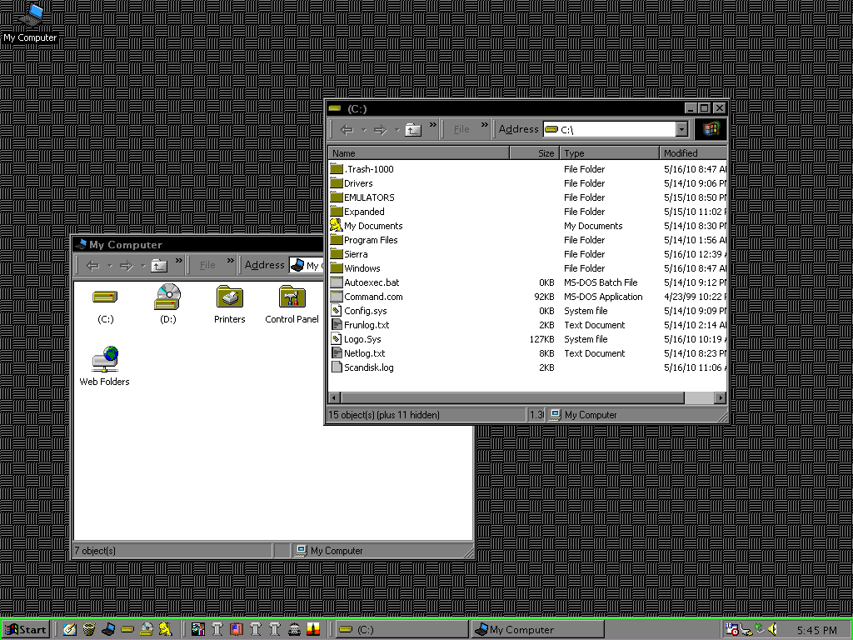This screenshot has height=640, width=853.
Task: Select the Windows folder
Action: 355,268
